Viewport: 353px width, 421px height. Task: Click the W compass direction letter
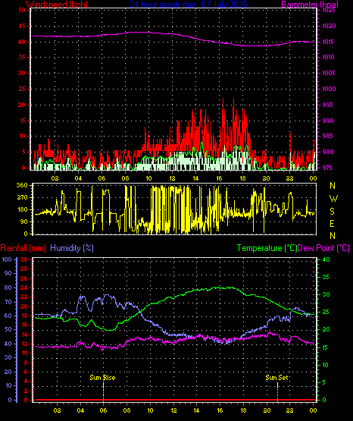click(x=333, y=199)
